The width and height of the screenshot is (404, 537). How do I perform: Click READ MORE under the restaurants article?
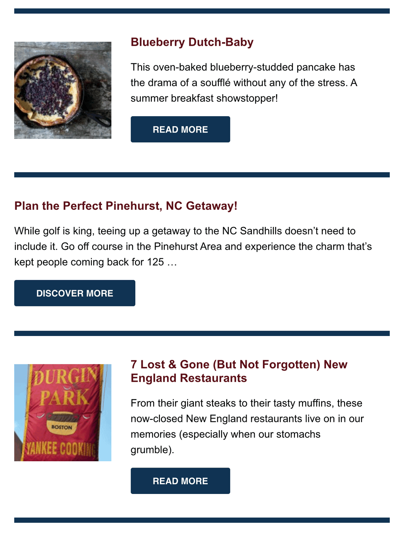[180, 481]
